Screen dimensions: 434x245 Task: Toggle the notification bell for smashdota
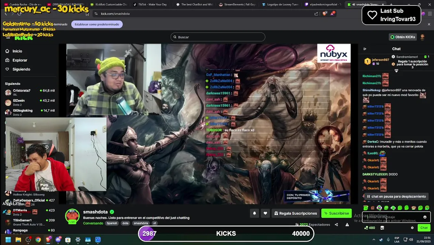(254, 213)
